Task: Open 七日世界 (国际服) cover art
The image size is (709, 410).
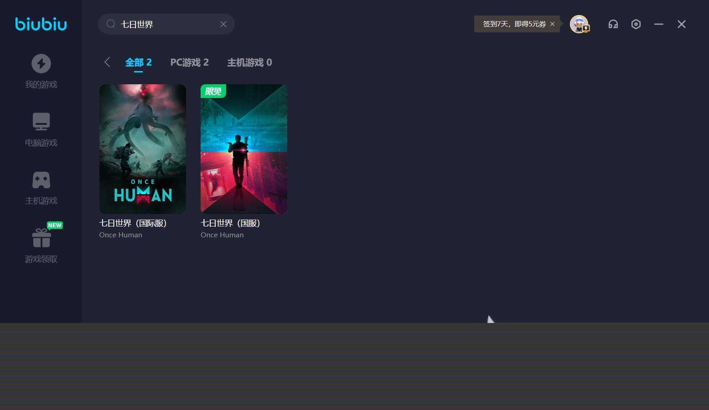Action: tap(143, 149)
